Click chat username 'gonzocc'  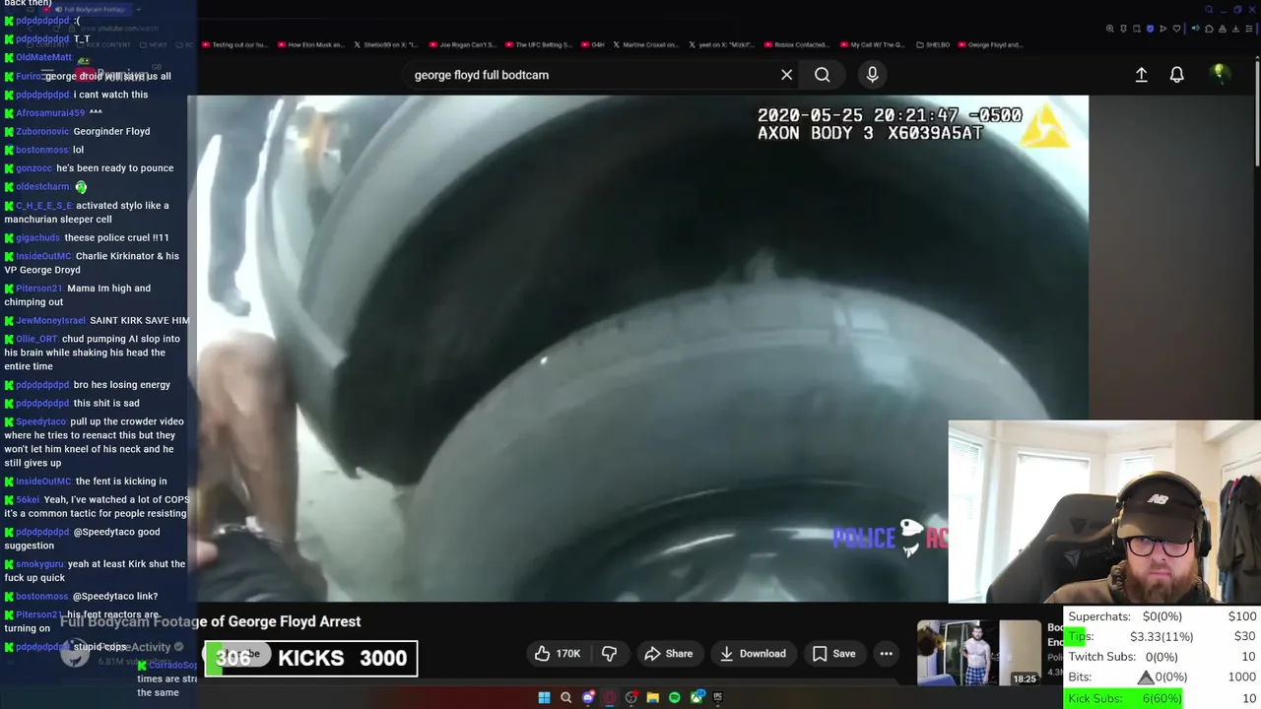coord(33,168)
